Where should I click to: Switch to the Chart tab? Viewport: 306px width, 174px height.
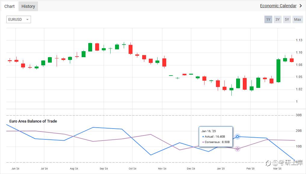click(9, 6)
